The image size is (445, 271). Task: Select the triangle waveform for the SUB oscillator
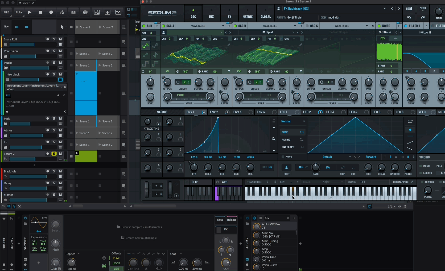coord(145,55)
